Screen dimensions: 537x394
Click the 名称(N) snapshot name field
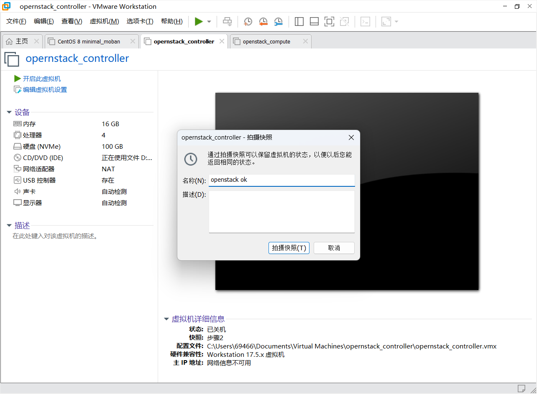[x=281, y=180]
